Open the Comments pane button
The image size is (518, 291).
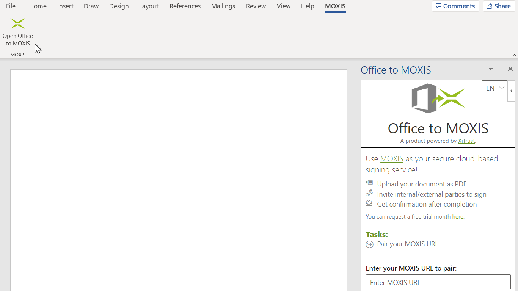(455, 6)
